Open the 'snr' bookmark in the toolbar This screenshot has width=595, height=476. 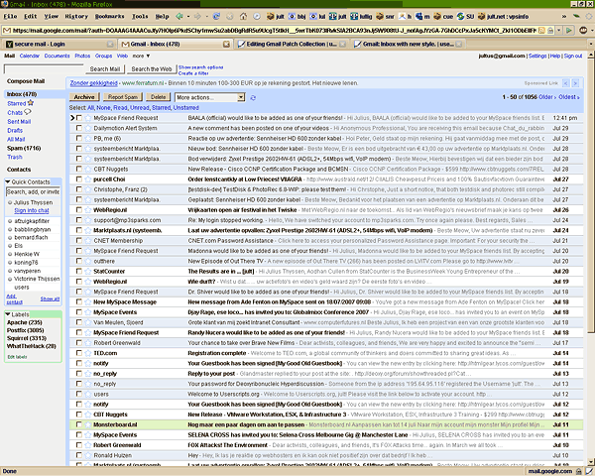pyautogui.click(x=385, y=16)
